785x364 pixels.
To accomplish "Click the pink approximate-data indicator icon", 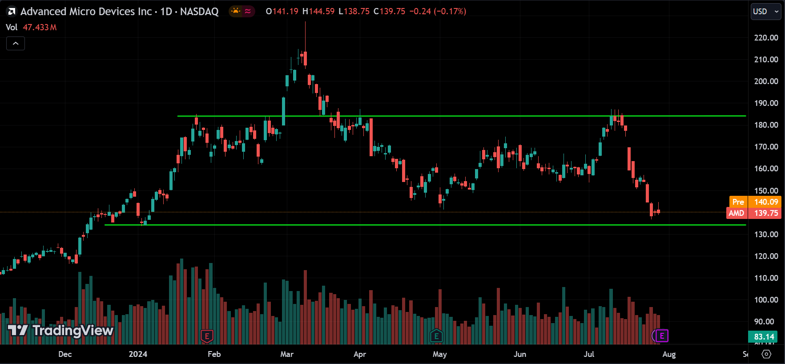I will [248, 11].
